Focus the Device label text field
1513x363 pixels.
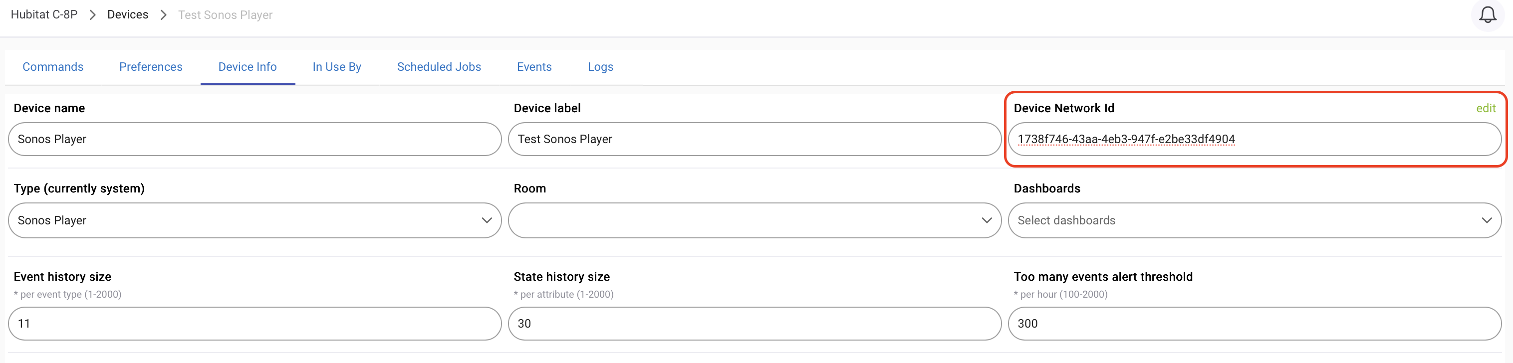pos(754,139)
